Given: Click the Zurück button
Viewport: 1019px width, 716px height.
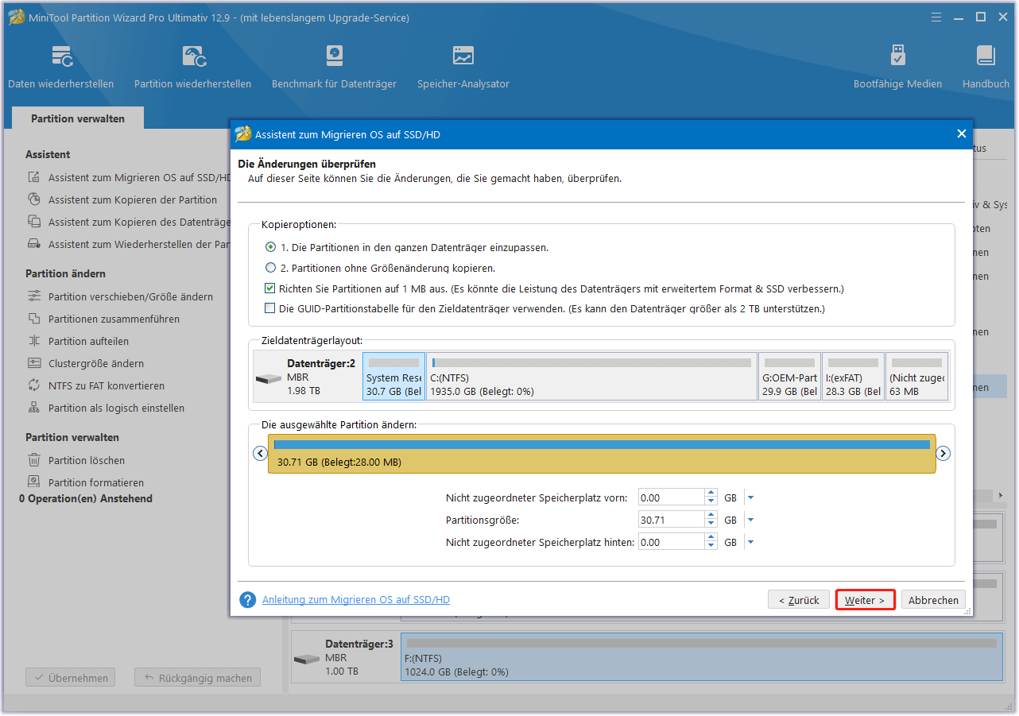Looking at the screenshot, I should tap(799, 600).
